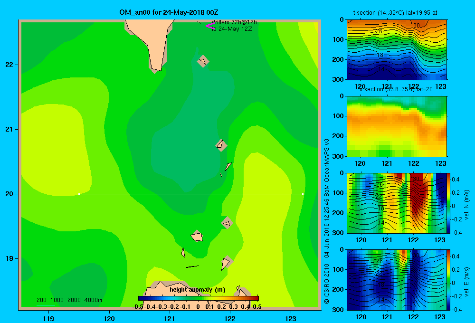
Task: Click the height anomaly color scale bar
Action: coord(199,298)
